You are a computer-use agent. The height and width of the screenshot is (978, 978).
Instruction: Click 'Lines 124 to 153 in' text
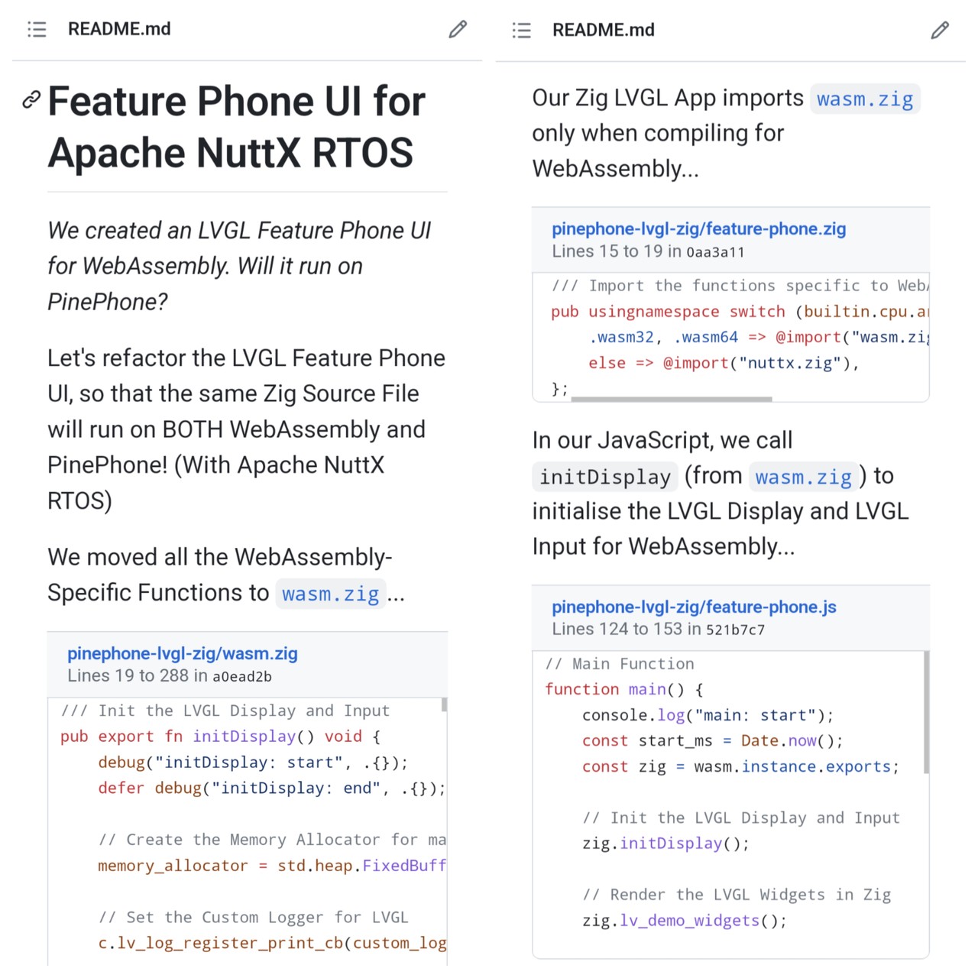627,629
